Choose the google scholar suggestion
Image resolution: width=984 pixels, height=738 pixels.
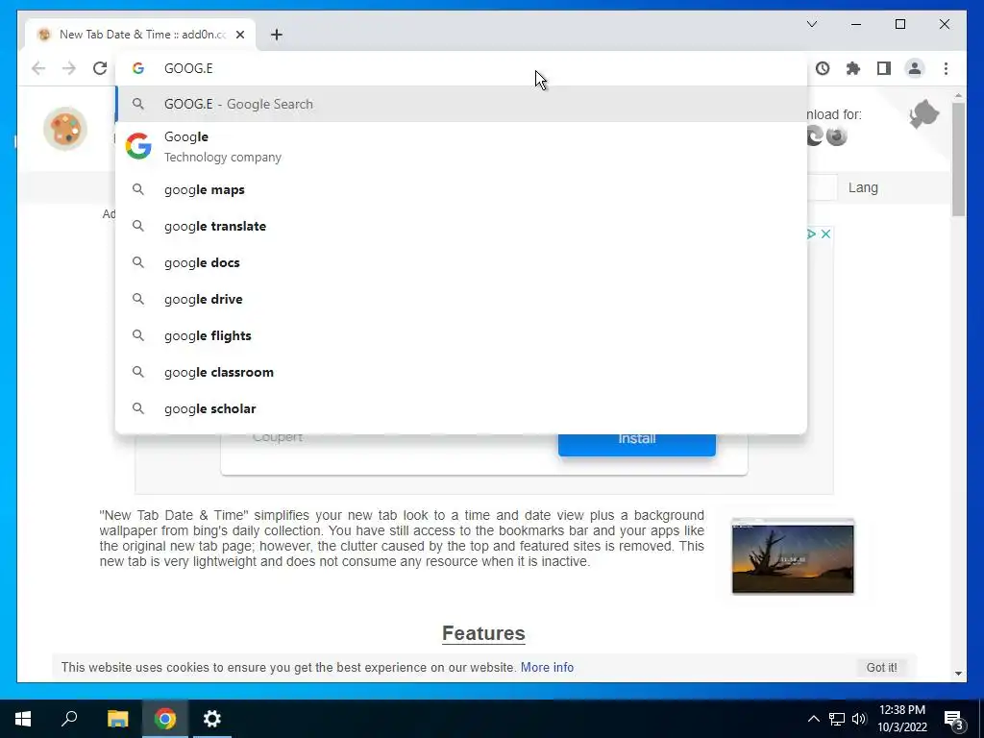pyautogui.click(x=461, y=408)
